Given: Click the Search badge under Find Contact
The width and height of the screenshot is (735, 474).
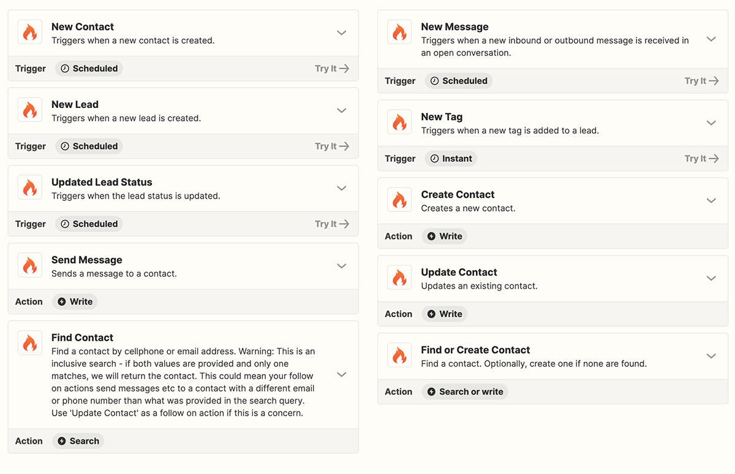Looking at the screenshot, I should click(x=78, y=441).
